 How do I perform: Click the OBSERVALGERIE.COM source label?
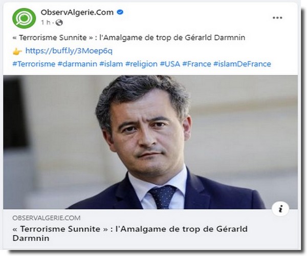pyautogui.click(x=47, y=218)
